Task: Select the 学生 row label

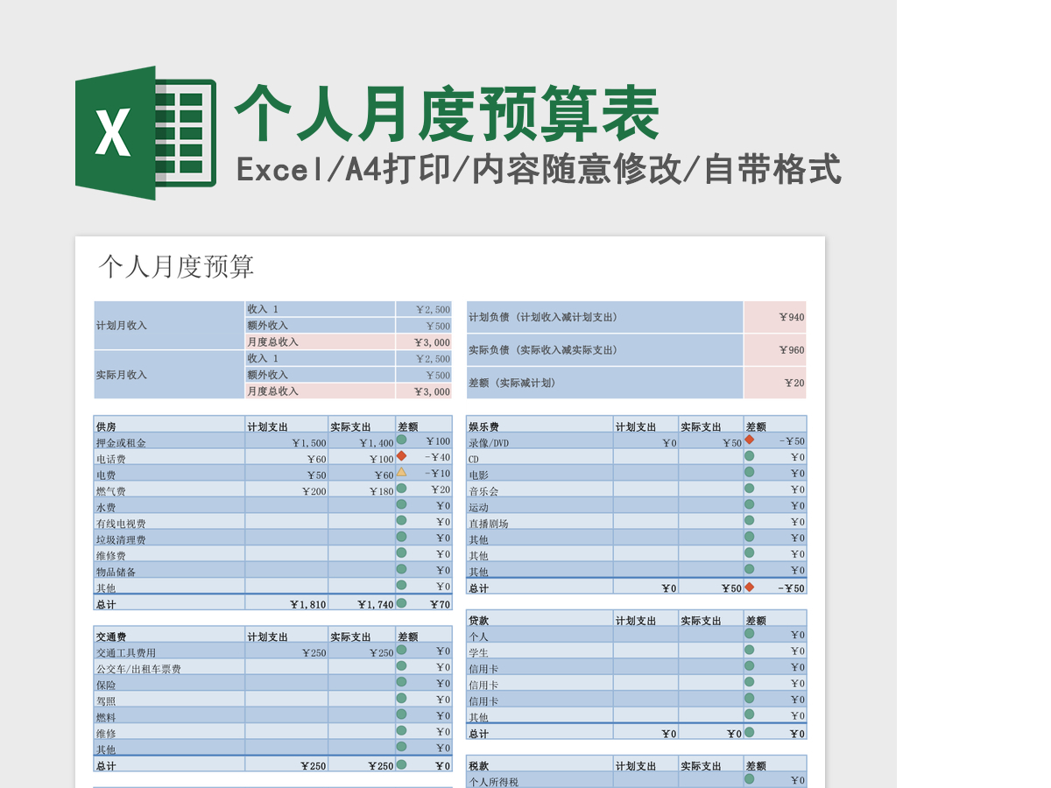Action: tap(540, 651)
